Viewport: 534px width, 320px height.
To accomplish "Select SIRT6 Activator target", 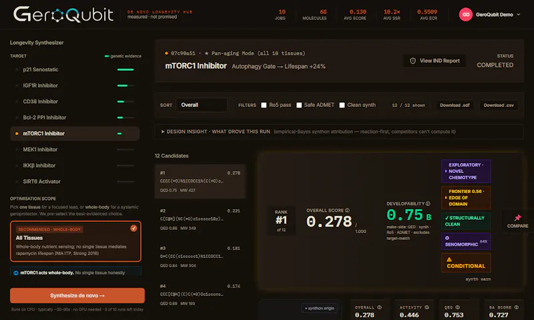I will [x=75, y=182].
